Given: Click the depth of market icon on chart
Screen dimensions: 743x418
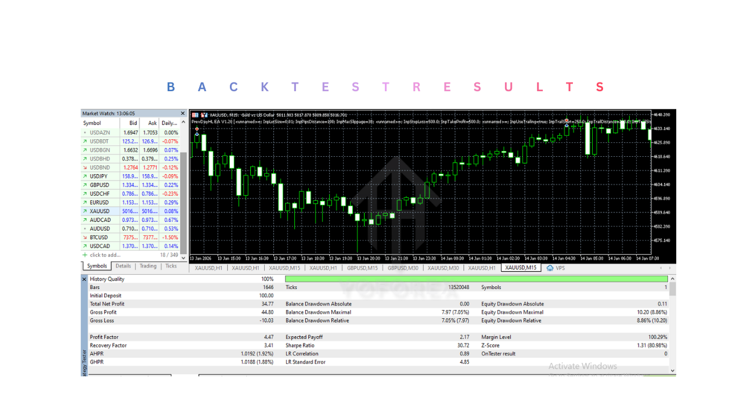Looking at the screenshot, I should [x=204, y=115].
